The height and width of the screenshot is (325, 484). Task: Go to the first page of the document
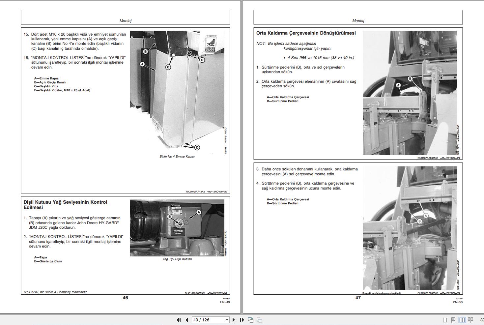click(179, 320)
